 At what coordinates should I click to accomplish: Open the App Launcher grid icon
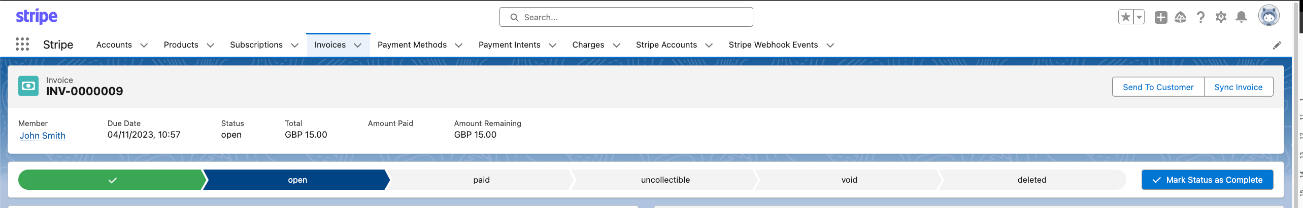click(22, 45)
